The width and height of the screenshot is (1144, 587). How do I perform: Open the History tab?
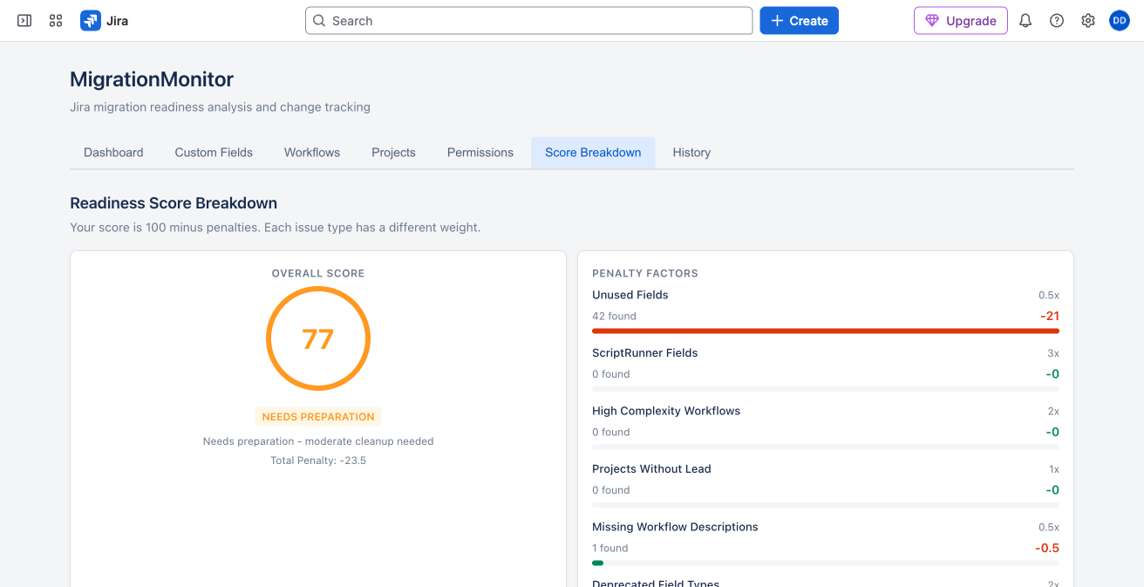tap(691, 152)
